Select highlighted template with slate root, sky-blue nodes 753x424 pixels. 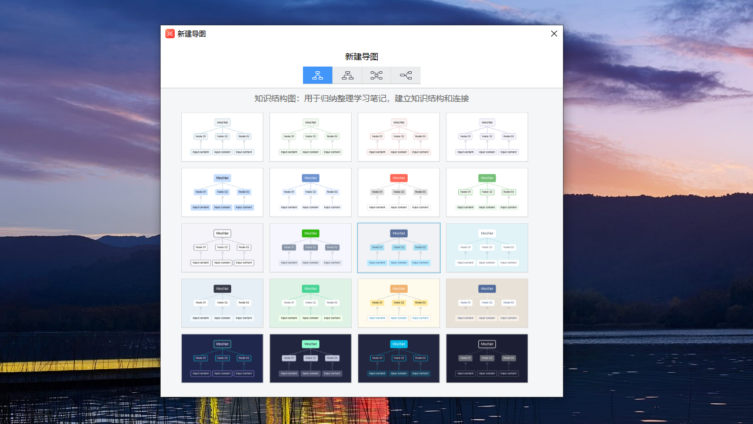pyautogui.click(x=399, y=248)
